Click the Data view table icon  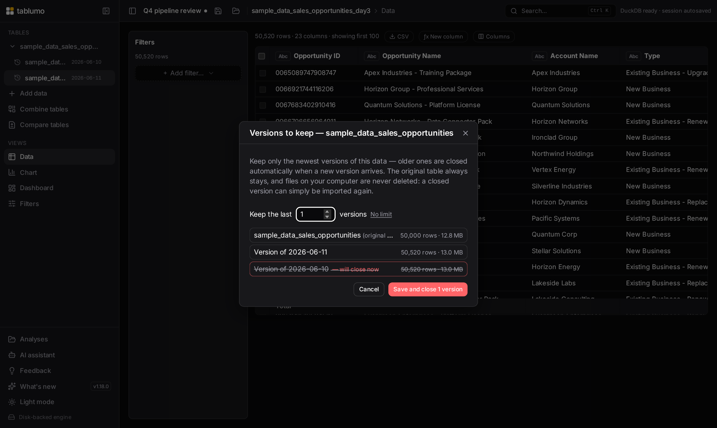12,157
